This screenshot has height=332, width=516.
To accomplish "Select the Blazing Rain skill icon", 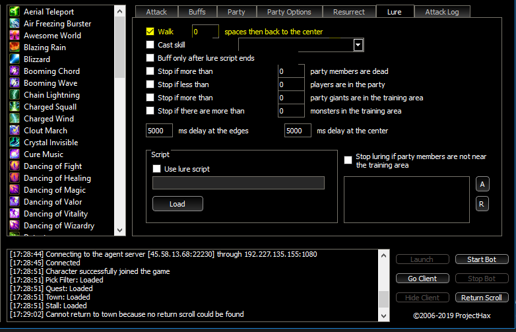I will pos(15,48).
